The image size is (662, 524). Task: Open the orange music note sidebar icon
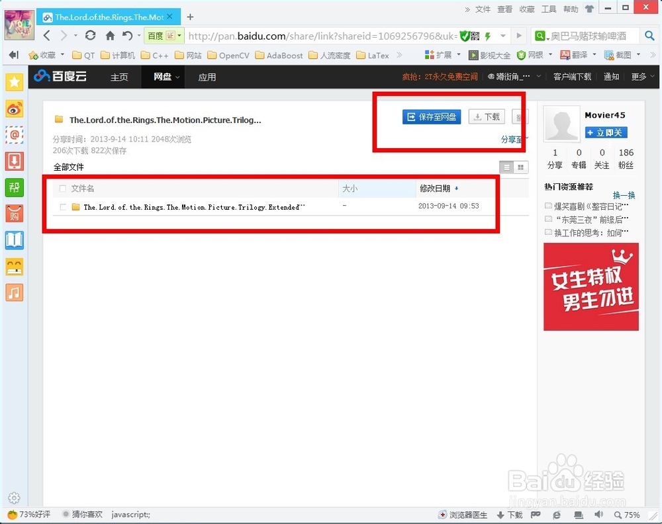coord(15,292)
